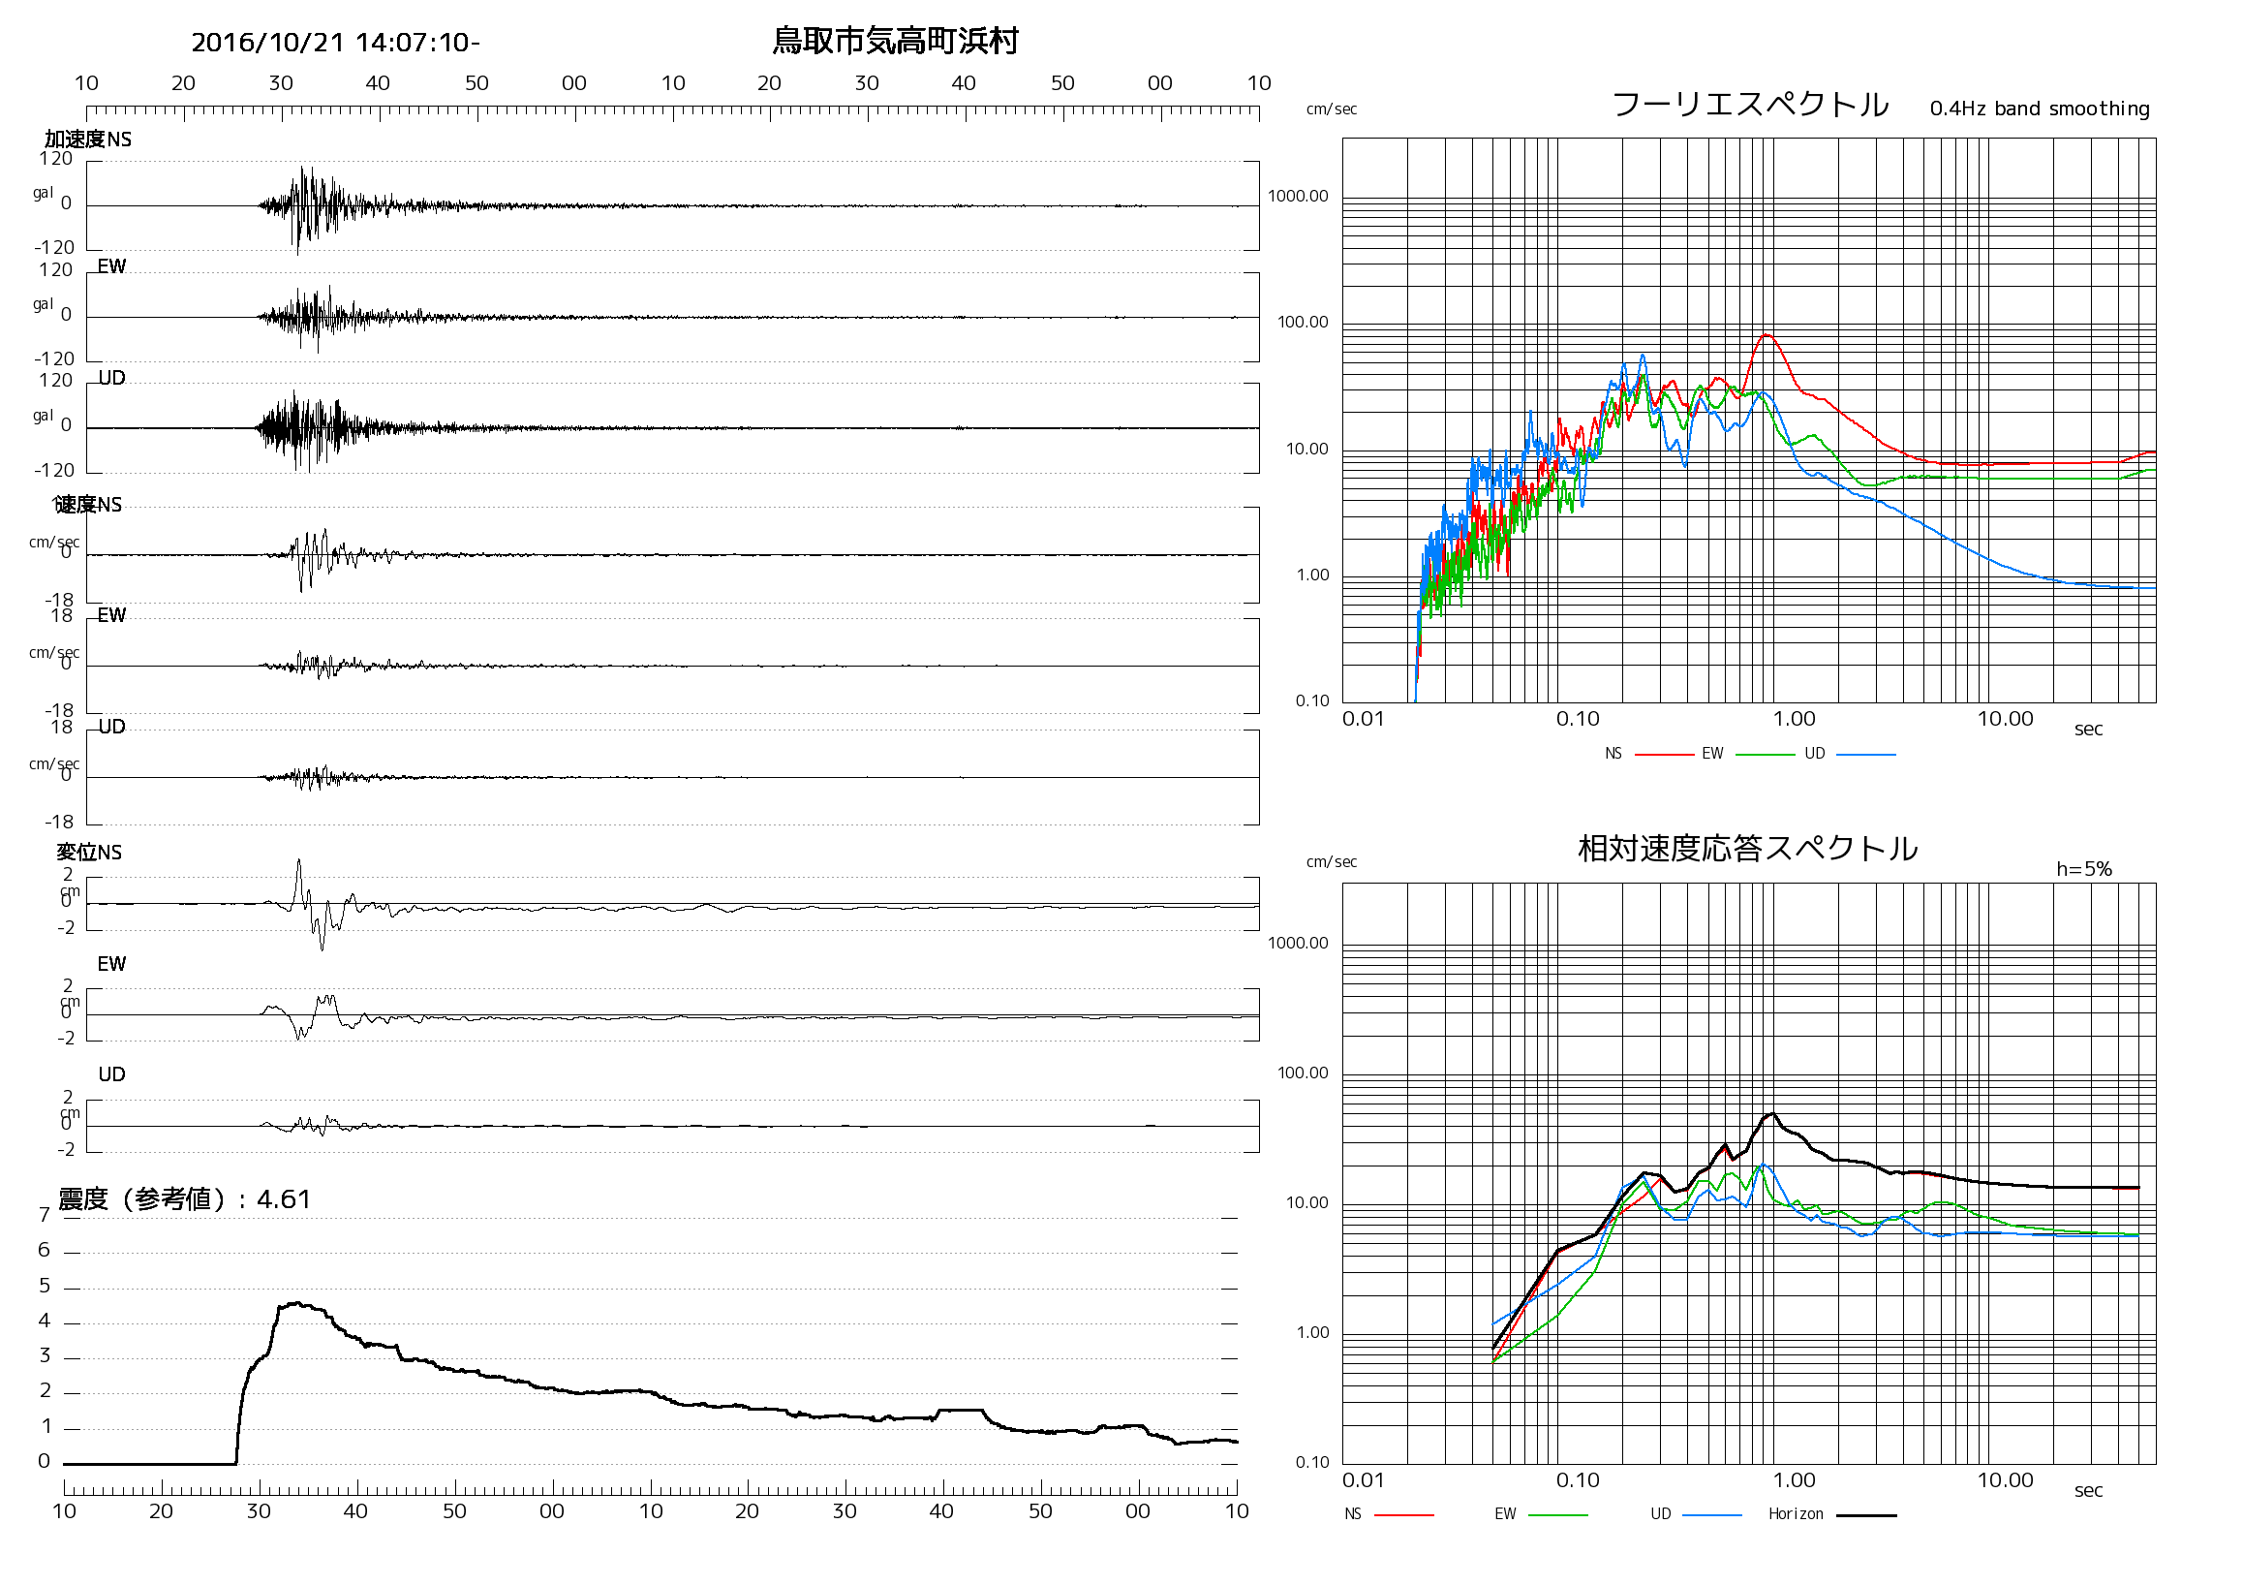Click NS text in Fourier spectrum legend
The height and width of the screenshot is (1586, 2243).
click(1613, 754)
